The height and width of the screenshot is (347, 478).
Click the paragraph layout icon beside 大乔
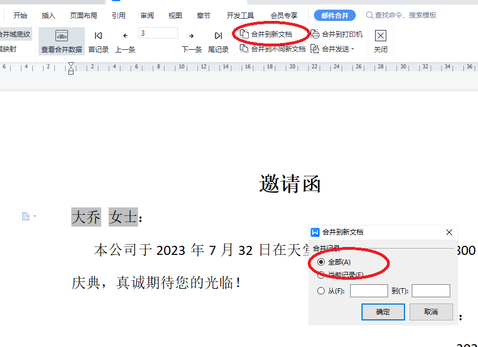point(25,216)
